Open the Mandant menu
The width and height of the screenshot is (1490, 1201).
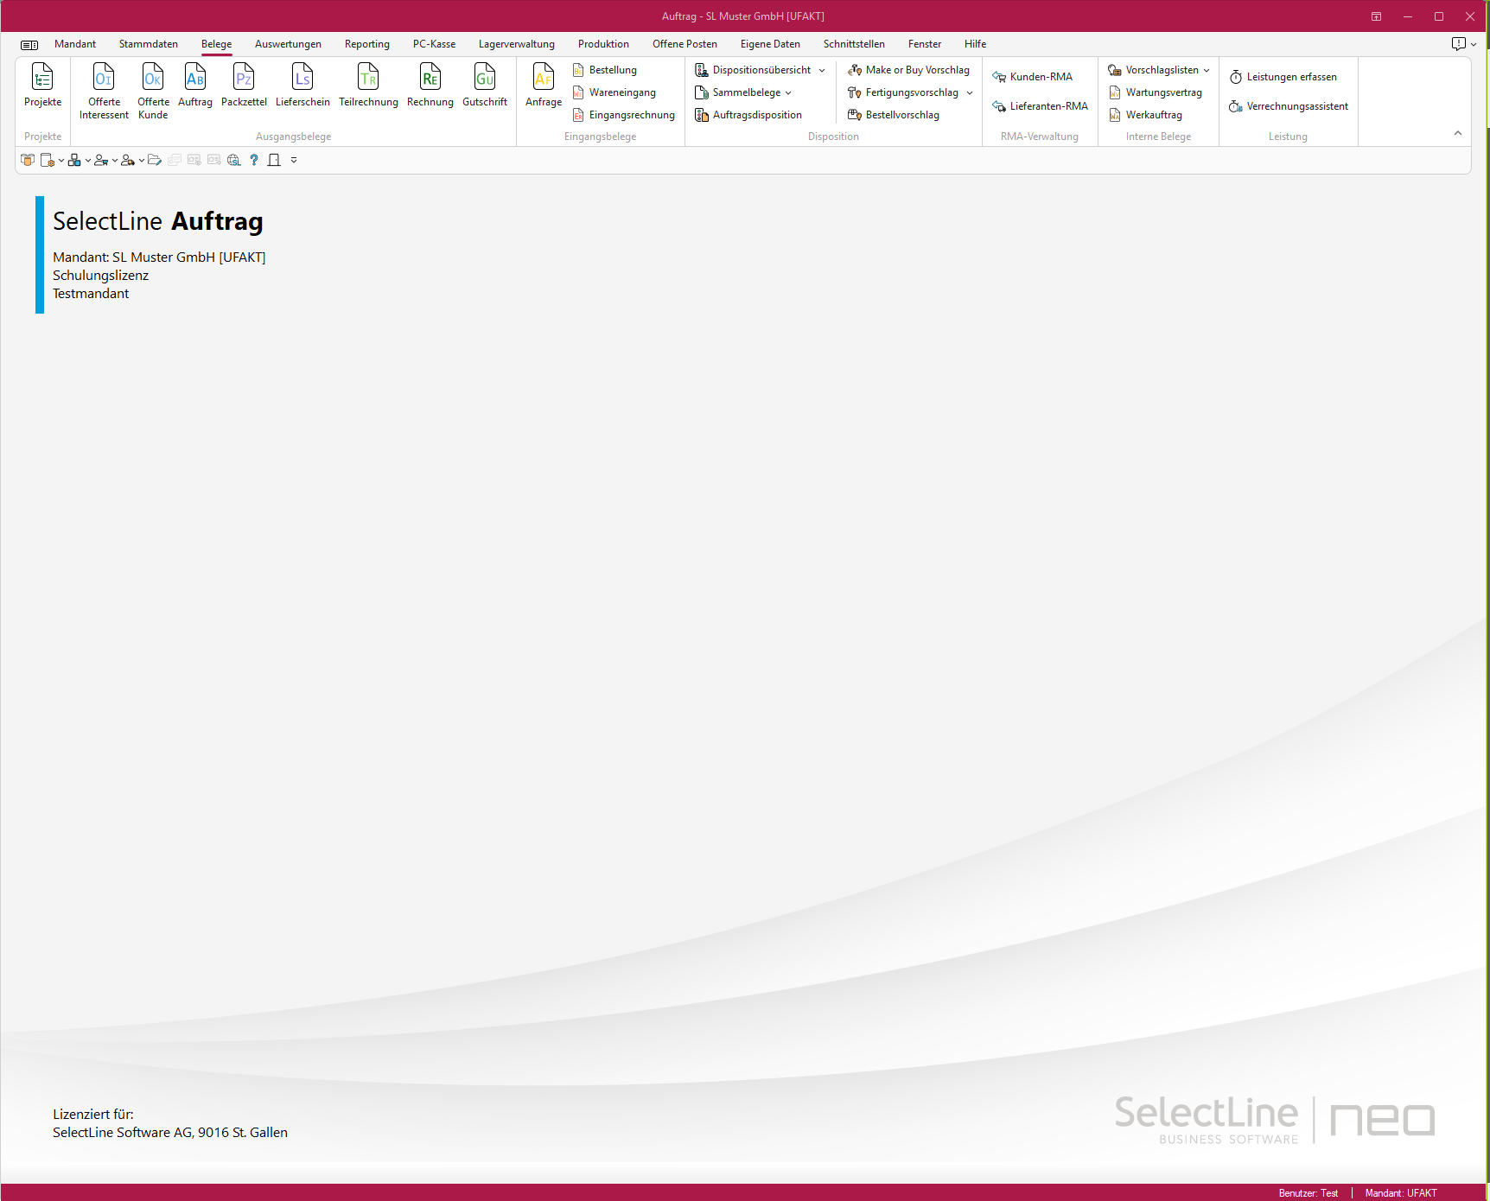point(75,44)
